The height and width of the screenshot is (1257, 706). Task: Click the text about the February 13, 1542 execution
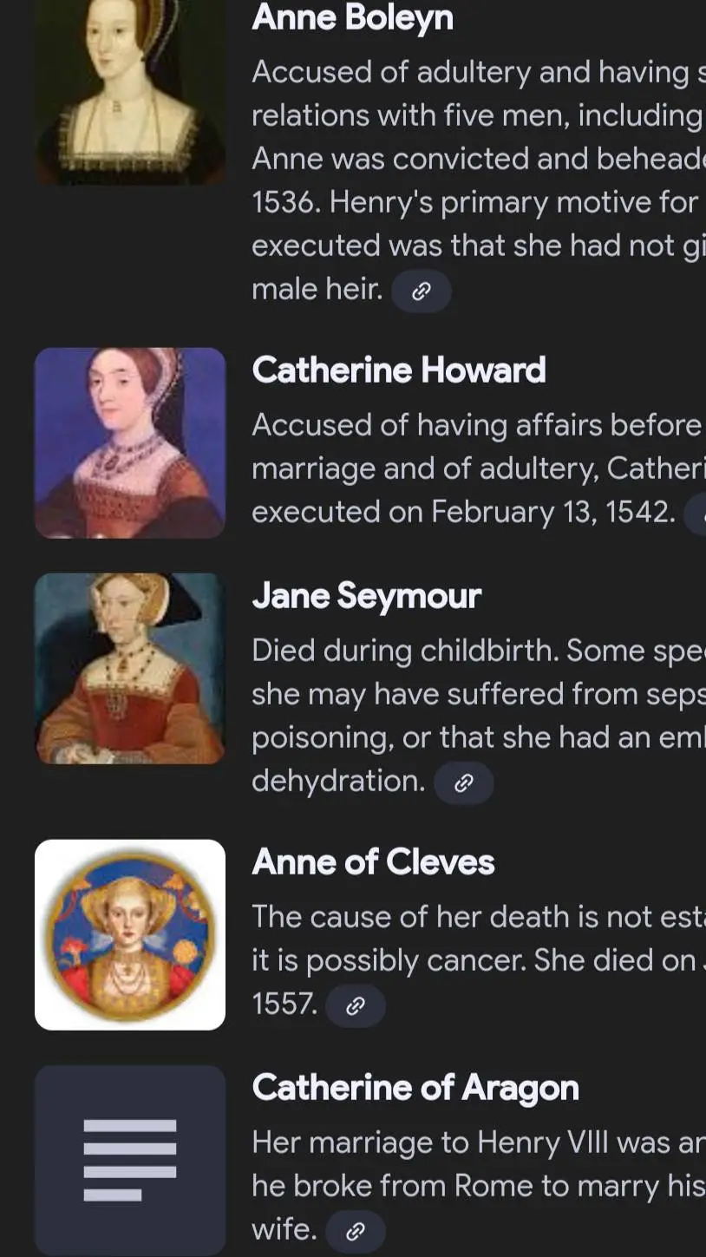click(x=463, y=512)
